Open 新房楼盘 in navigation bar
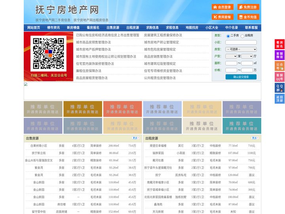The image size is (285, 214). pos(73,28)
